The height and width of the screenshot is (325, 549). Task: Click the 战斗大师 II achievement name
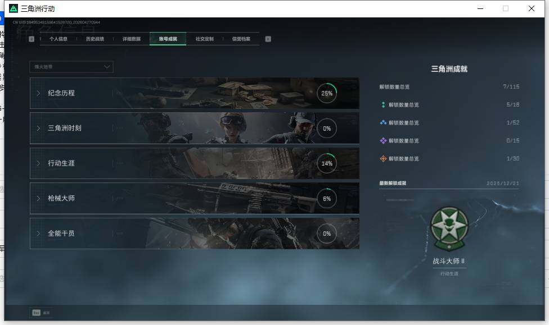coord(449,261)
